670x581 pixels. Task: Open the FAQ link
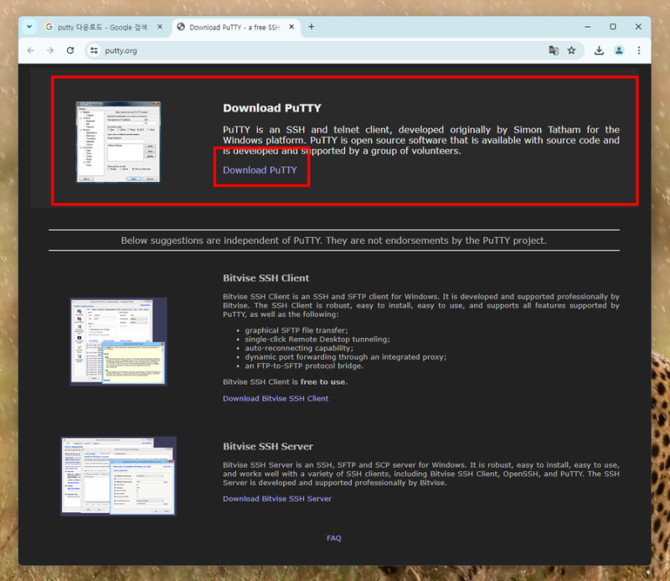click(x=333, y=537)
